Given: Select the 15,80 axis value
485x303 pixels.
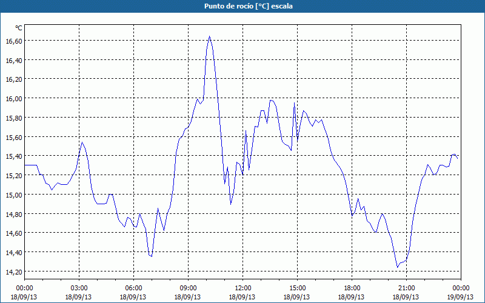Looking at the screenshot, I should [x=13, y=118].
